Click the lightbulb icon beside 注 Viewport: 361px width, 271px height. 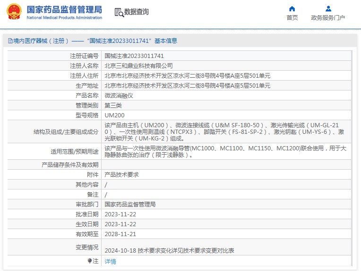(90, 261)
